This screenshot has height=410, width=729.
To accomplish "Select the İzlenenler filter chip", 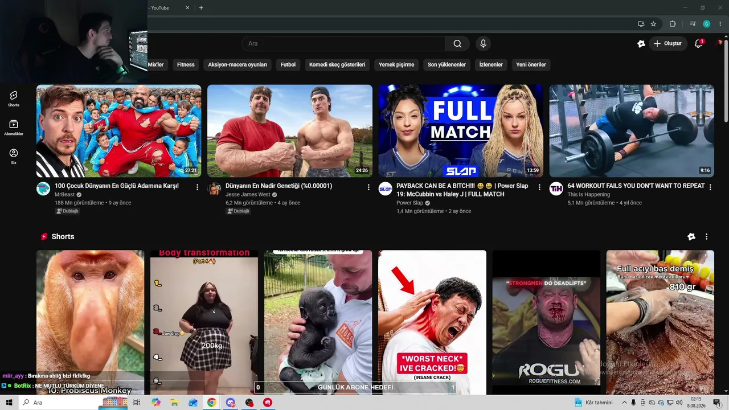I will coord(491,64).
